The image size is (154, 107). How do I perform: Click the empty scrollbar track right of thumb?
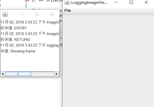coord(43,74)
